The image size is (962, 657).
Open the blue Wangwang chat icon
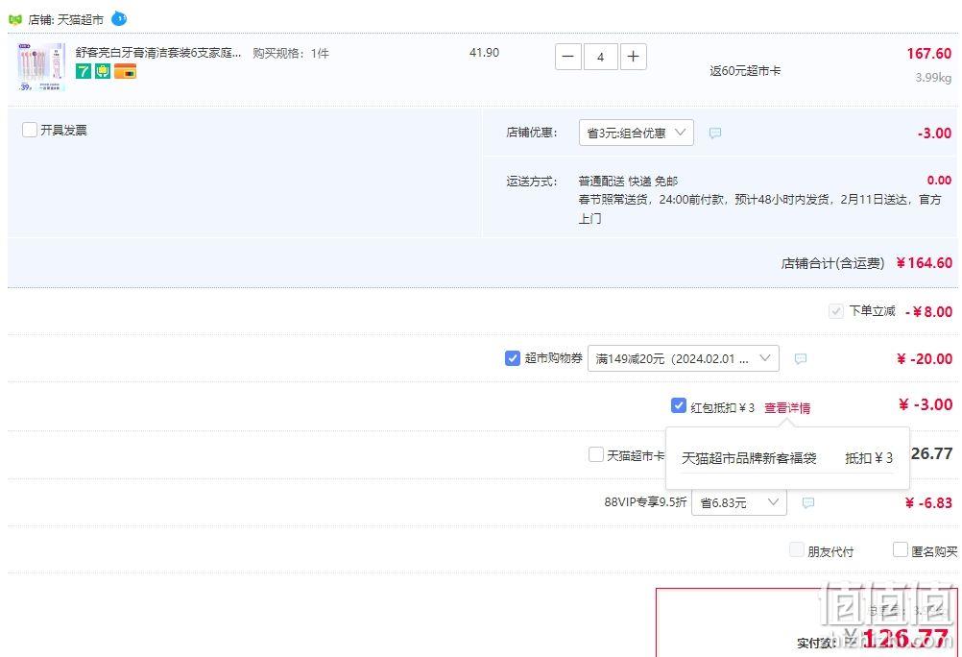click(119, 19)
